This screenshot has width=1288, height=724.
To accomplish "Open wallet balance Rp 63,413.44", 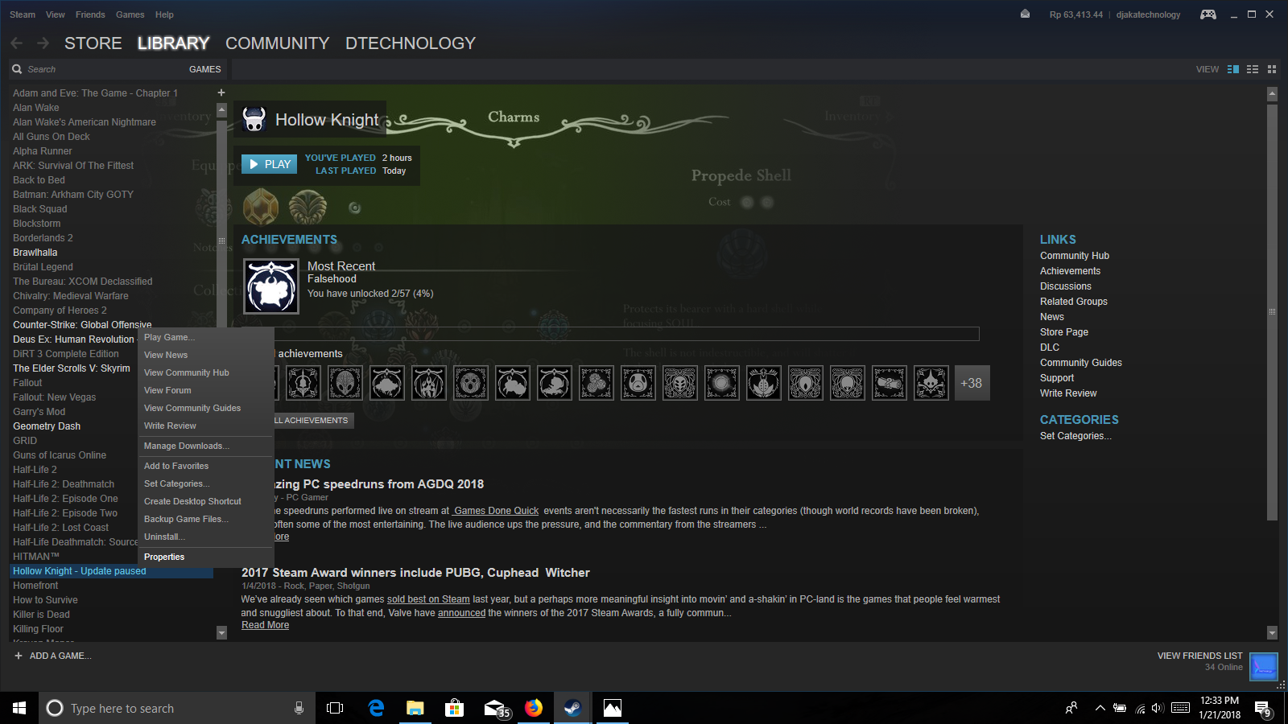I will (x=1075, y=14).
